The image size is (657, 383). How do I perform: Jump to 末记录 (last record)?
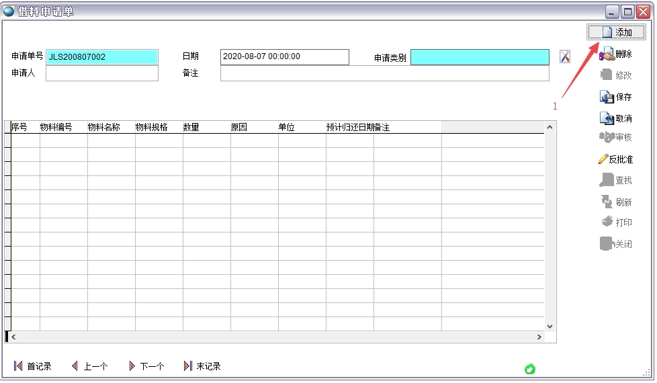click(x=202, y=366)
